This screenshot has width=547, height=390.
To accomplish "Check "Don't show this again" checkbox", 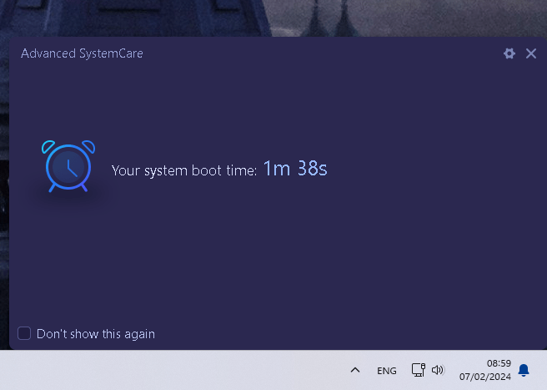I will [x=24, y=333].
